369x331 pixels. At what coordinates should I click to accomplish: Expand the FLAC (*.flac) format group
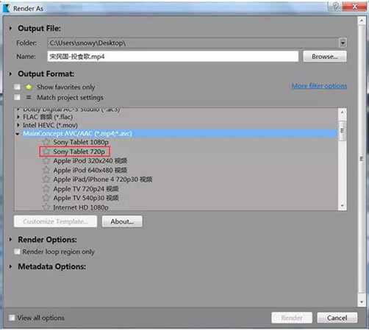coord(18,117)
